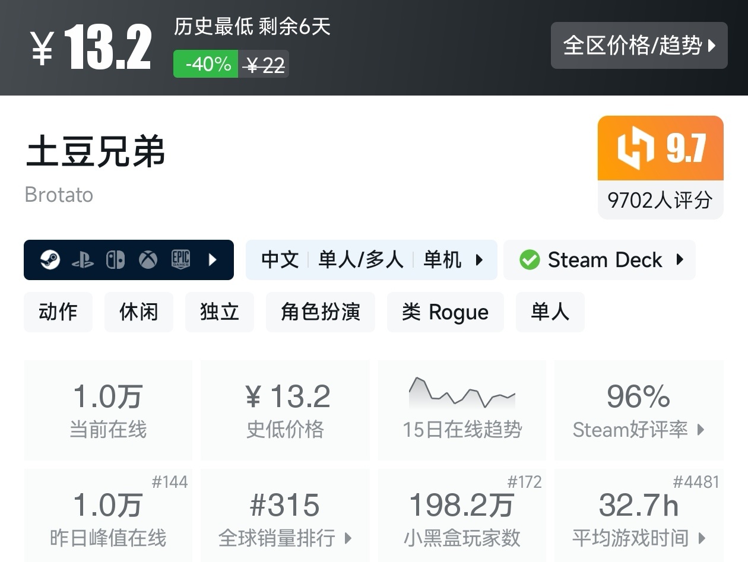
Task: Click the 9702人评分 rating count link
Action: [x=660, y=200]
